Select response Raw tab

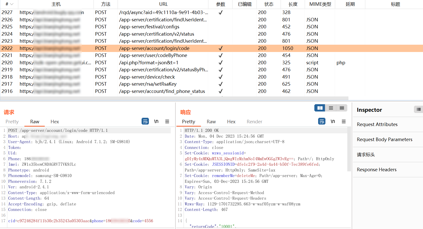[x=211, y=122]
